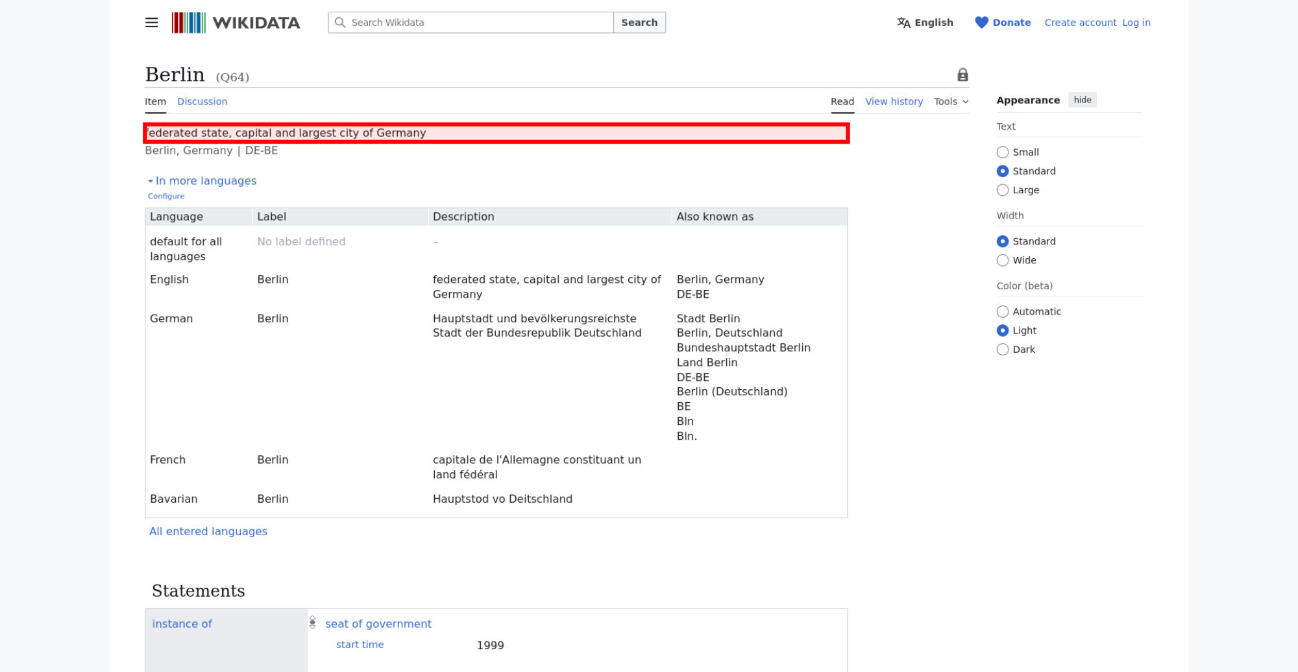
Task: Click the Donate heart icon
Action: point(981,23)
